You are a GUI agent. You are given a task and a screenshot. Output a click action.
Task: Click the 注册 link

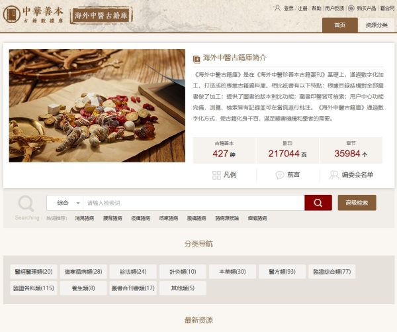302,9
